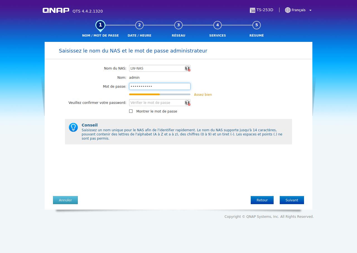
Task: Click the key icon in NAS name field
Action: (x=187, y=68)
